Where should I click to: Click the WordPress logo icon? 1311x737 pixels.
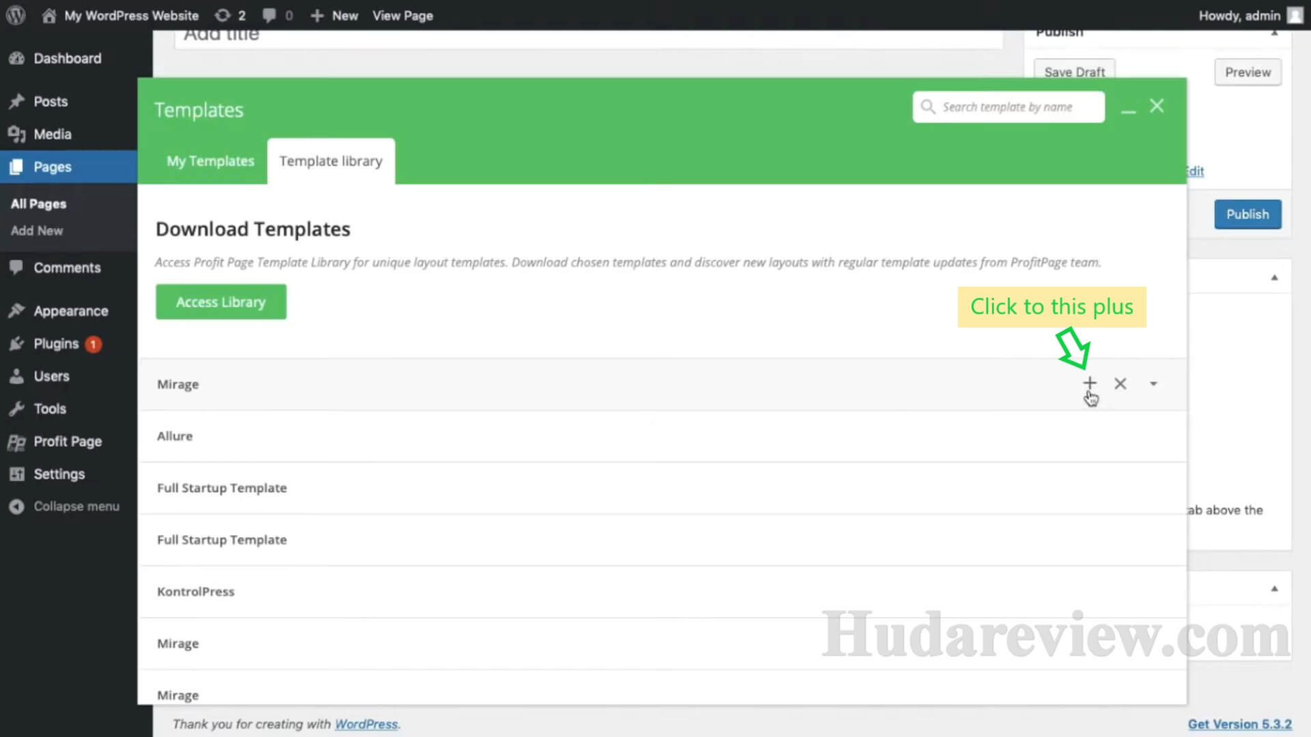pos(17,15)
